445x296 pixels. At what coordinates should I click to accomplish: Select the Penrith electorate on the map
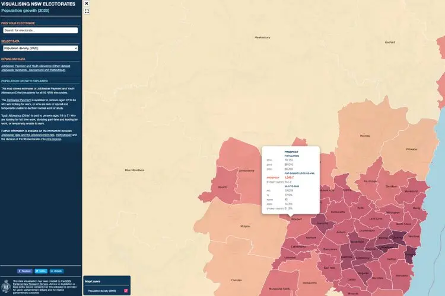click(223, 187)
